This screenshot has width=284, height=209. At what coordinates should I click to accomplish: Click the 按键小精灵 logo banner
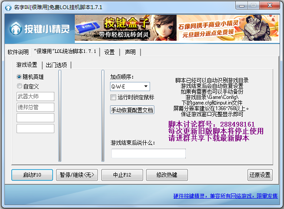click(40, 29)
